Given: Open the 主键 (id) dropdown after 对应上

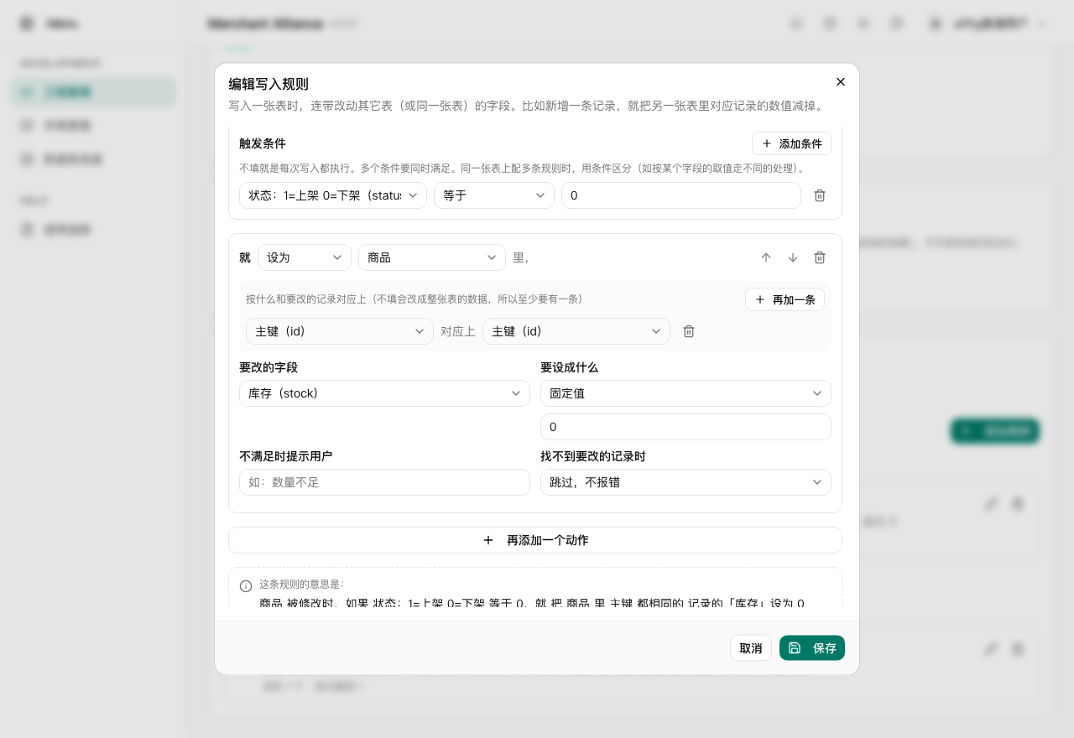Looking at the screenshot, I should (x=576, y=331).
